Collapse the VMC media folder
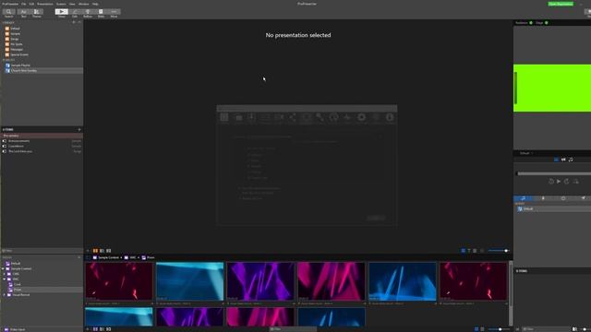This screenshot has height=332, width=591. point(5,279)
